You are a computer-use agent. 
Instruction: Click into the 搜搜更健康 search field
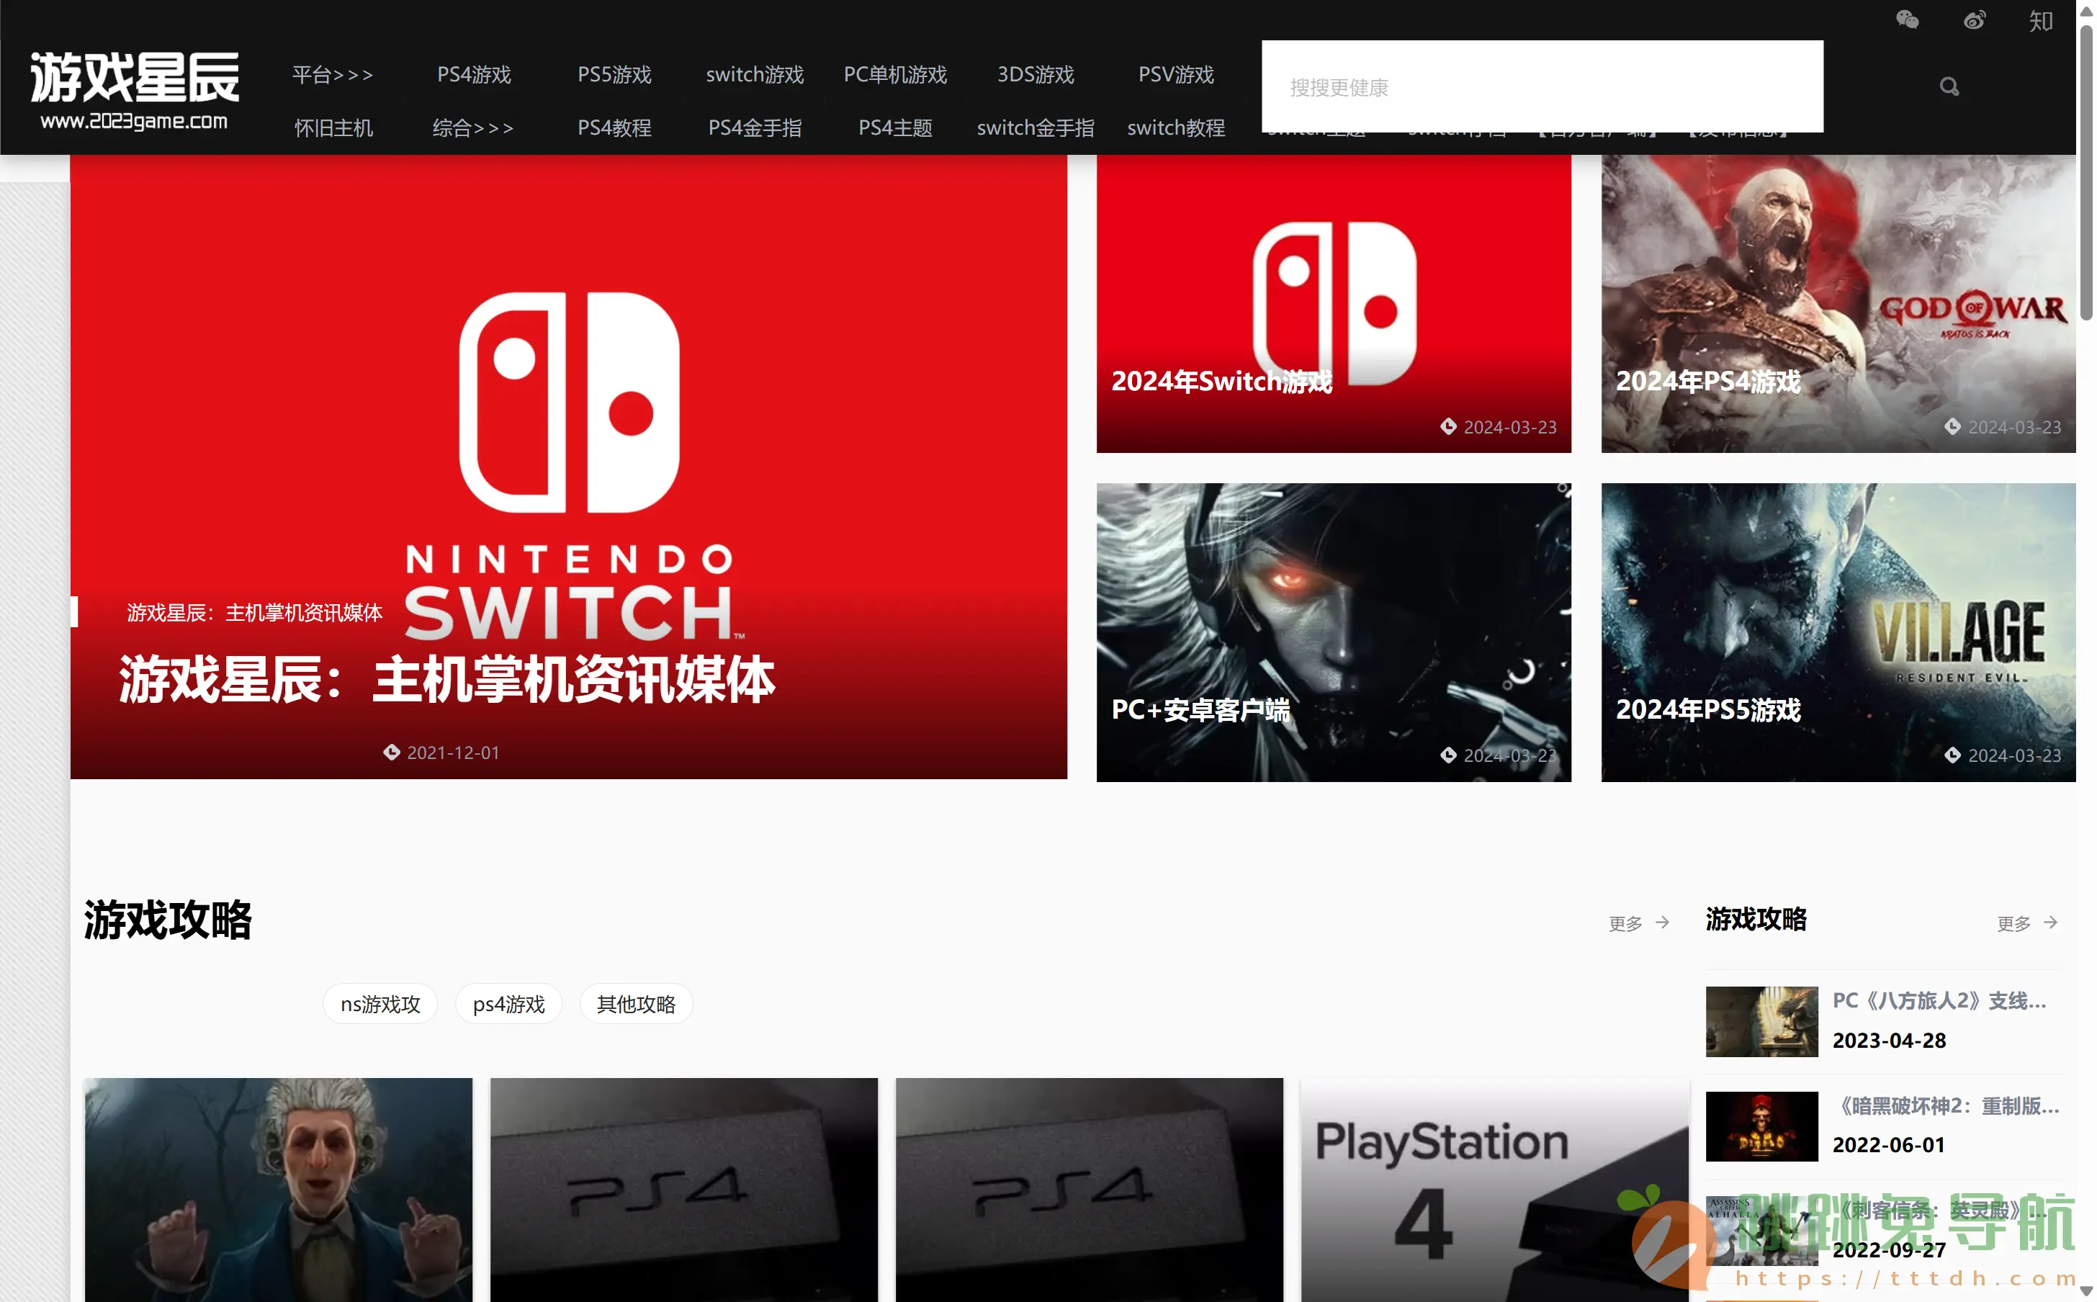pyautogui.click(x=1542, y=87)
